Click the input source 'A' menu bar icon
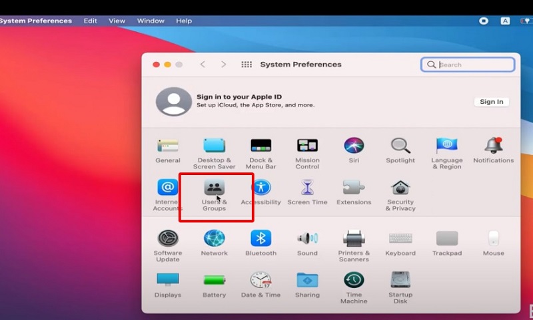The image size is (533, 320). point(505,21)
